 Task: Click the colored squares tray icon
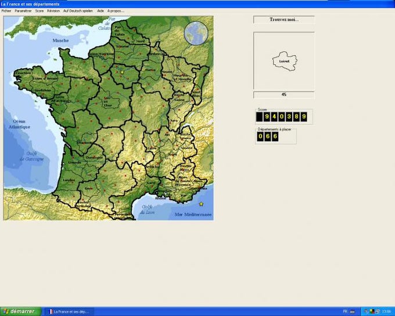[372, 312]
